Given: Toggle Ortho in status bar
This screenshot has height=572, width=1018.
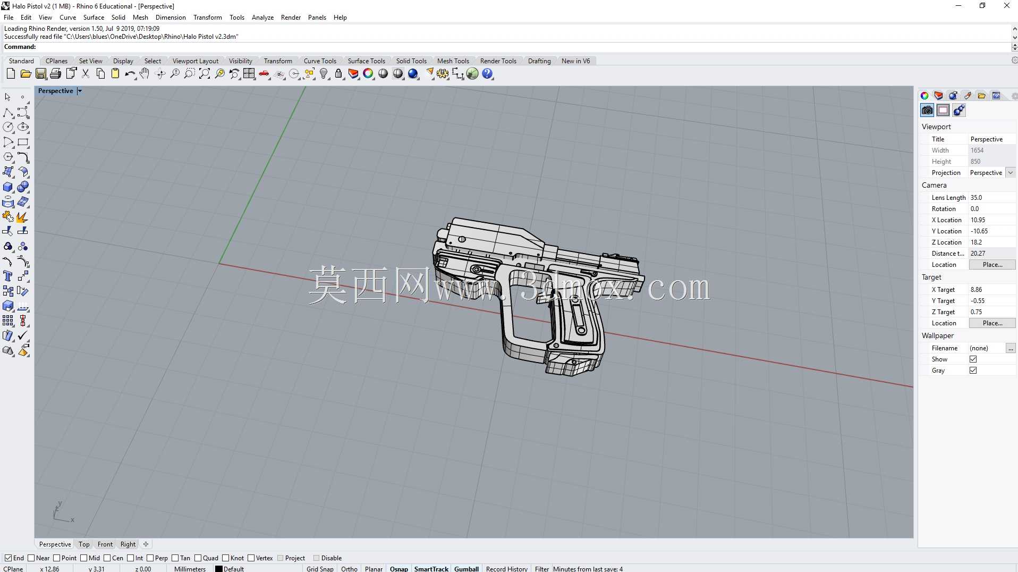Looking at the screenshot, I should [x=349, y=568].
